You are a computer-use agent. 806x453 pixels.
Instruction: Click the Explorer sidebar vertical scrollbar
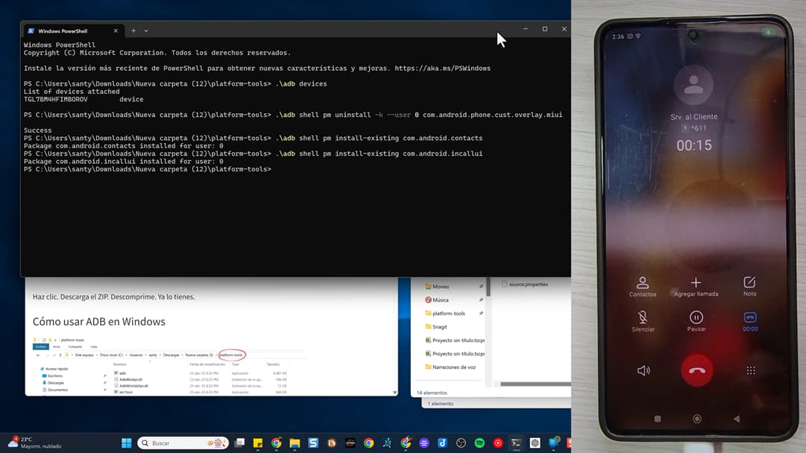point(488,288)
